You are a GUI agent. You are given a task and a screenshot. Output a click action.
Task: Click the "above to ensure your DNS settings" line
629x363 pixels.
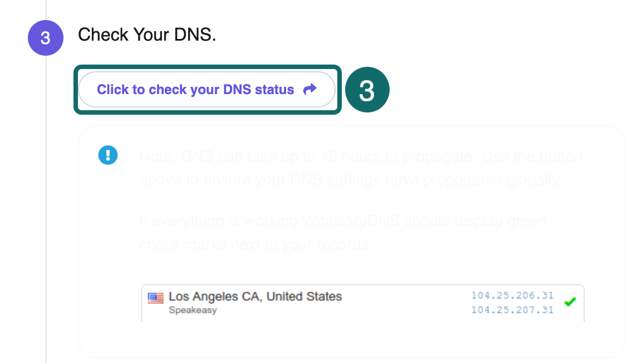pyautogui.click(x=348, y=180)
